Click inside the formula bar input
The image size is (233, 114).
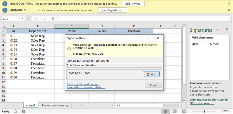(x=143, y=19)
